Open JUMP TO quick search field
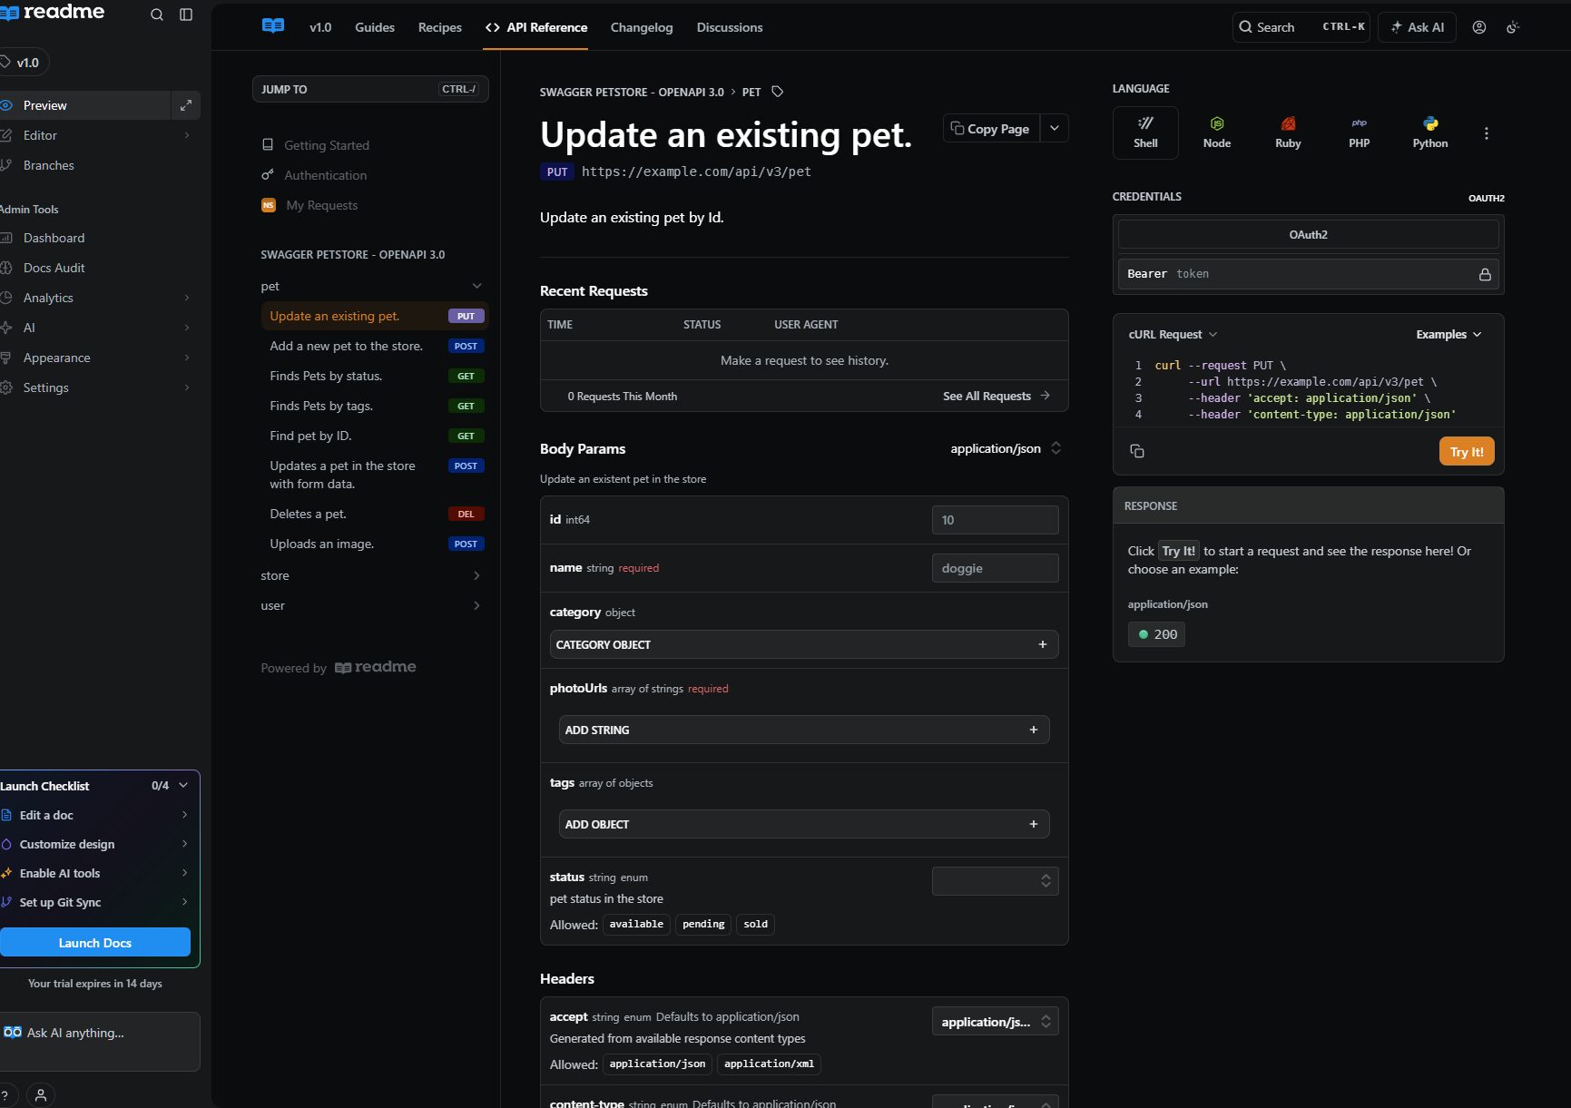1571x1108 pixels. tap(370, 89)
